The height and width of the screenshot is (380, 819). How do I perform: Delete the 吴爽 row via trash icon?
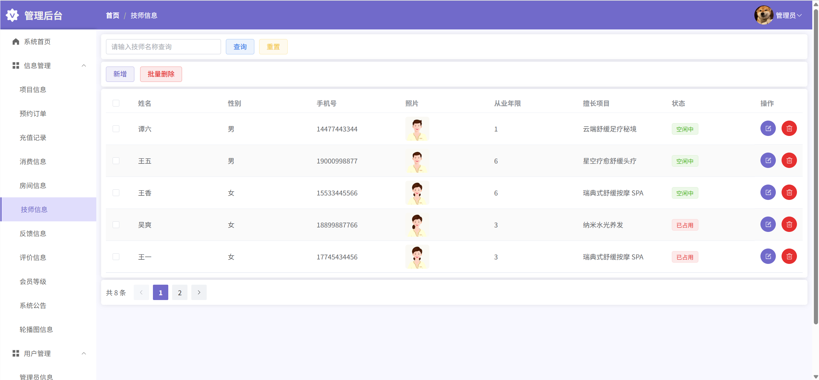tap(789, 225)
